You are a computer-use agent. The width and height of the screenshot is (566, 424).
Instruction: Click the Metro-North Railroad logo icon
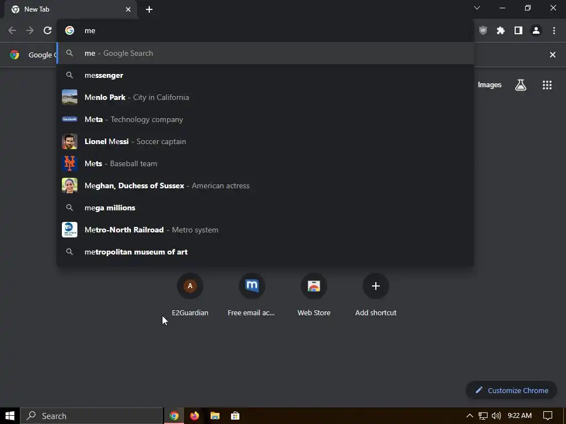coord(70,230)
